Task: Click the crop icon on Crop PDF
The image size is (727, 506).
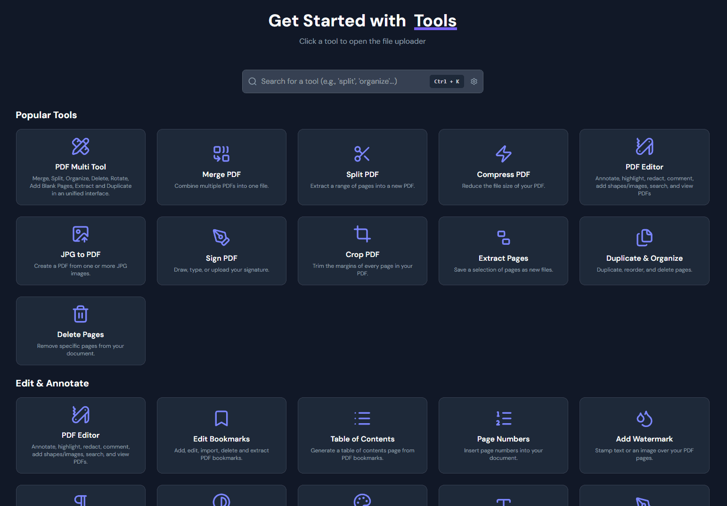Action: (x=362, y=234)
